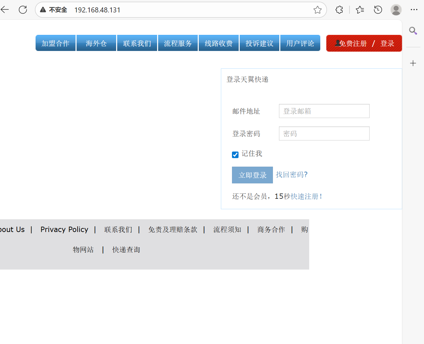Open the user profile avatar
This screenshot has width=424, height=344.
tap(396, 10)
